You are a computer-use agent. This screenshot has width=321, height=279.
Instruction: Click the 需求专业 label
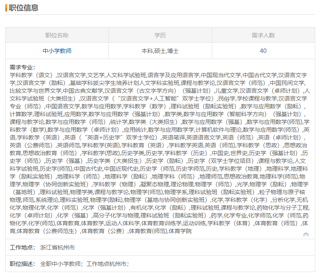(x=23, y=67)
